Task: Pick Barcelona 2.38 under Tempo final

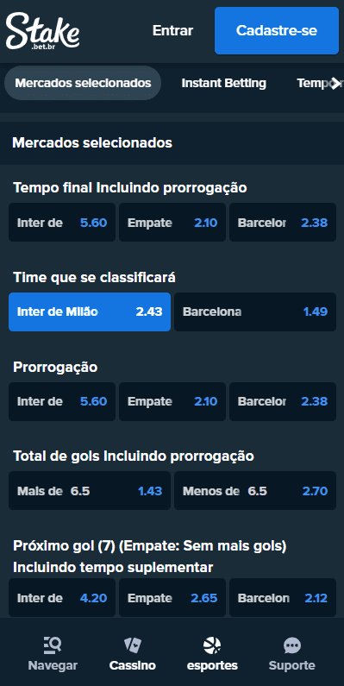Action: 283,223
